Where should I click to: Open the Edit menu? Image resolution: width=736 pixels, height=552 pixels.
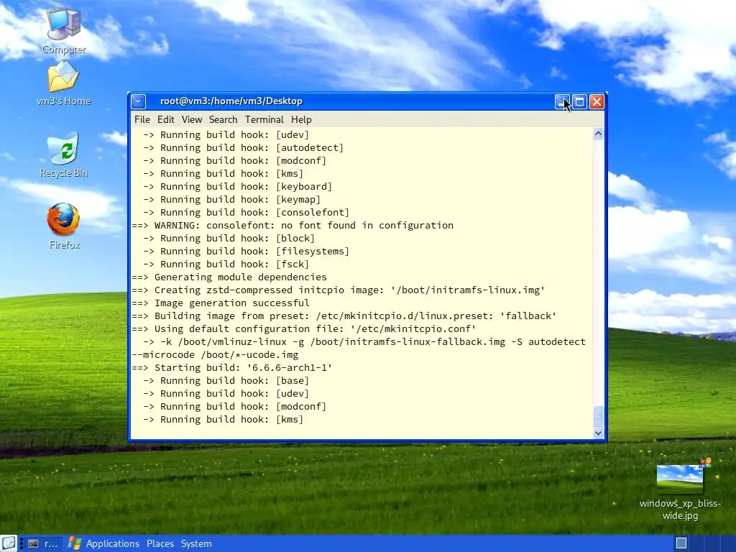click(x=166, y=120)
